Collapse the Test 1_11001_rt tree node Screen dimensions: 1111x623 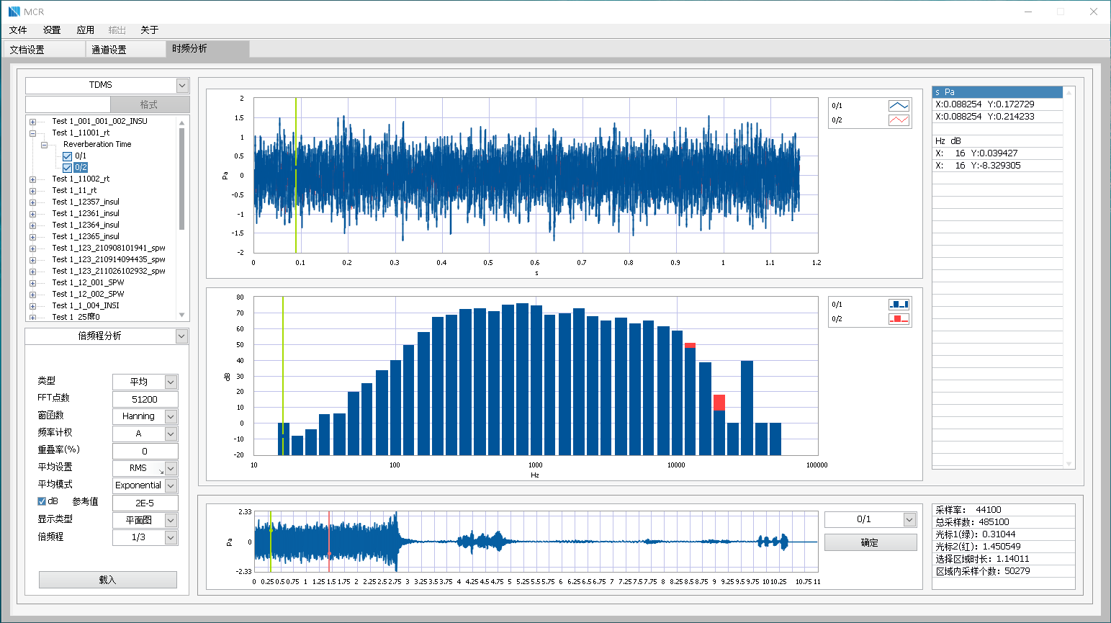(x=32, y=133)
